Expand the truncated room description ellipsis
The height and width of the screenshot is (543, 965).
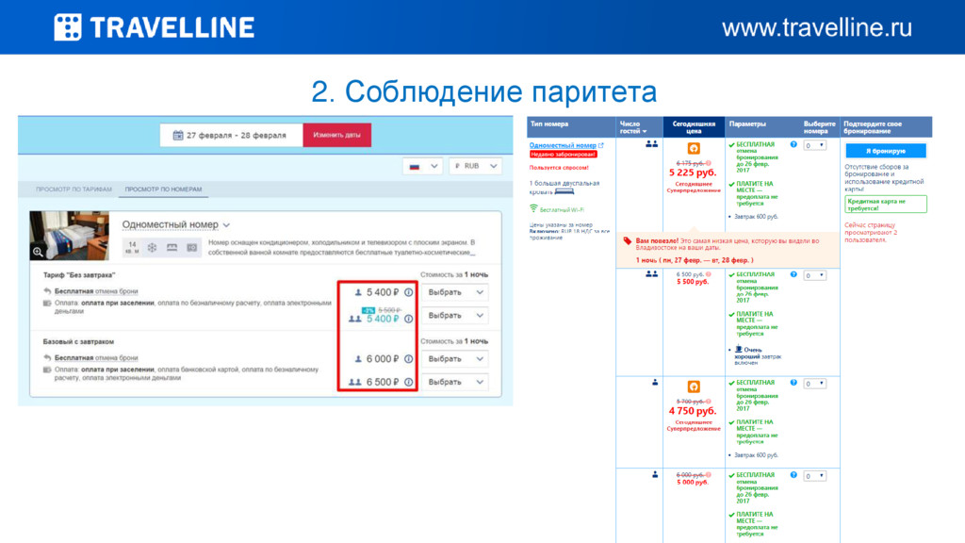[x=472, y=253]
